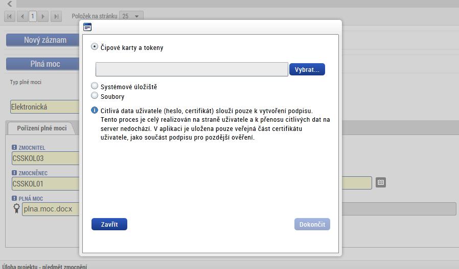Select the Soubory option
Viewport: 459px width, 269px height.
pos(94,95)
